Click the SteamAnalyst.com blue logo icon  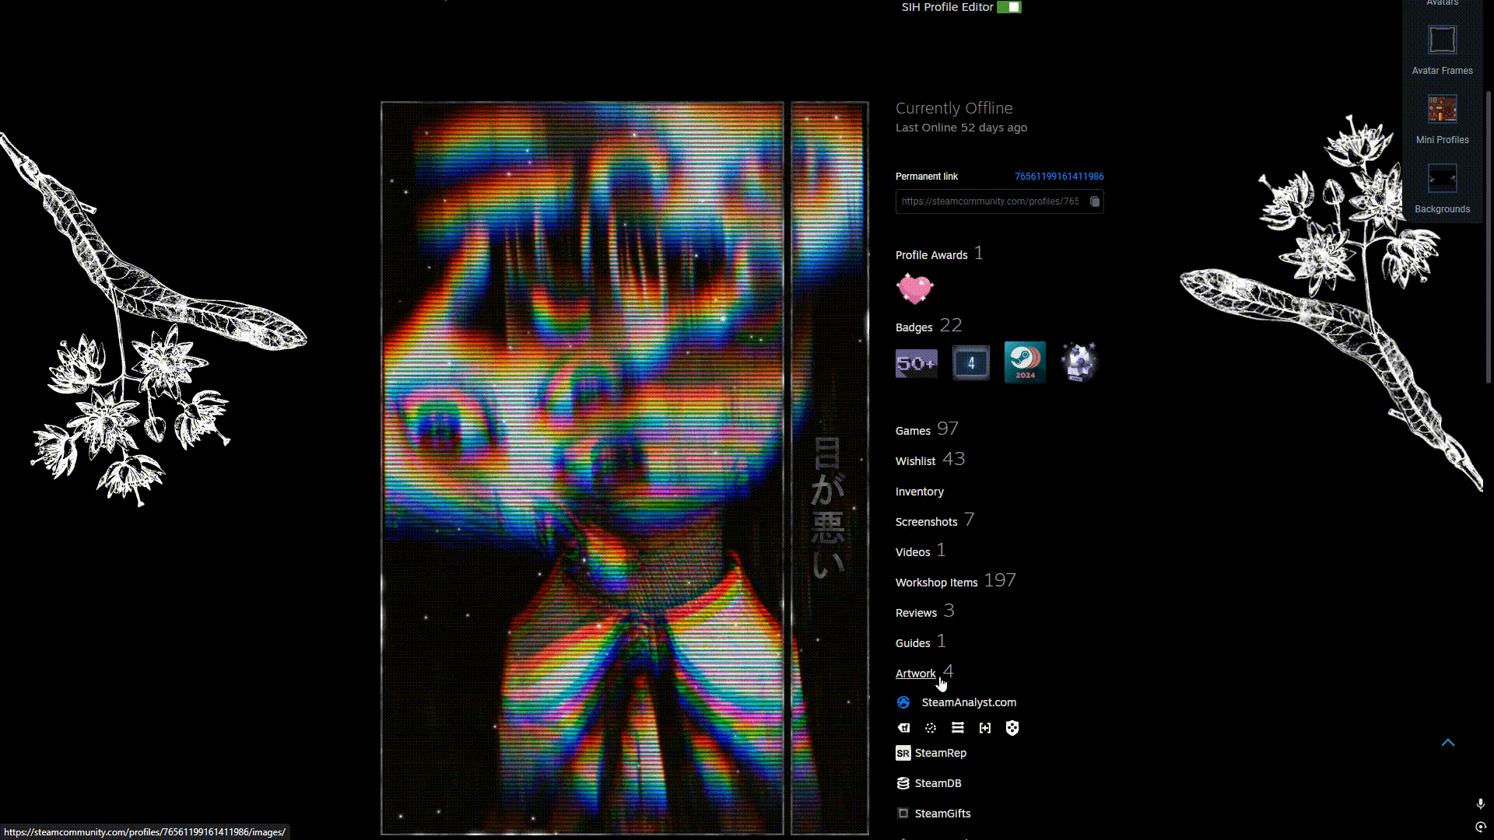[x=903, y=702]
